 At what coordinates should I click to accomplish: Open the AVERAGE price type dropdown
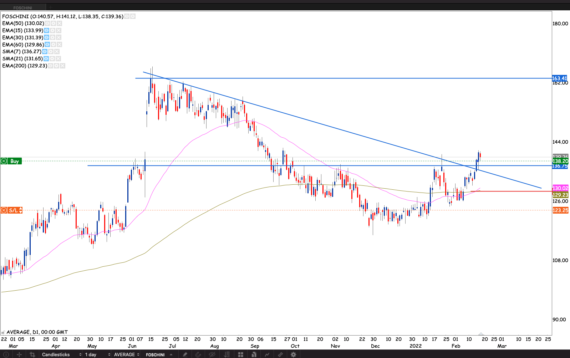coord(126,354)
